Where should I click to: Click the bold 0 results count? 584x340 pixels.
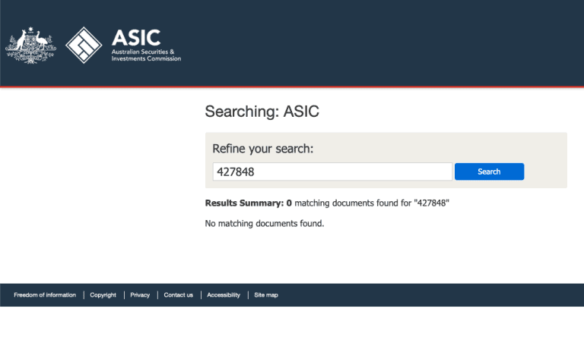[x=289, y=203]
